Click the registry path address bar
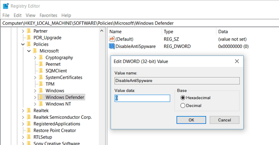Viewport: 279px width, 145px height. coord(139,23)
